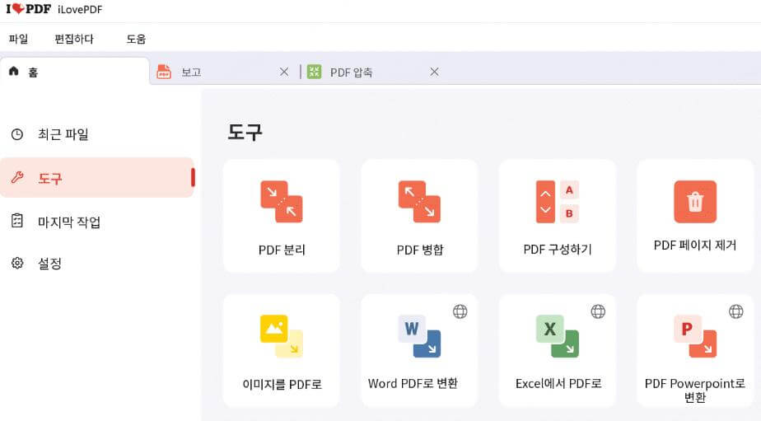Switch to the 보고 tab
This screenshot has height=421, width=761.
point(223,72)
